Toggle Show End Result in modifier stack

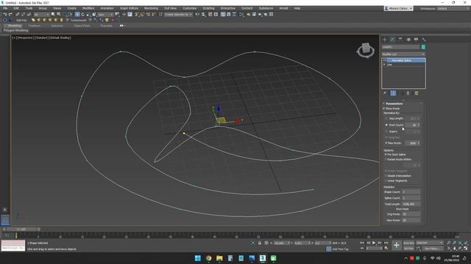pos(393,93)
